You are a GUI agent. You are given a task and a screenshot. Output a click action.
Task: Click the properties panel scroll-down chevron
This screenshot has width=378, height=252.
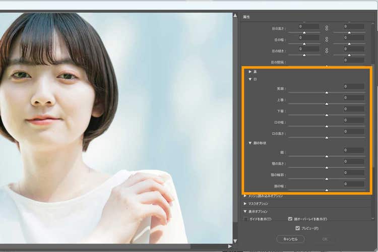coord(373,218)
